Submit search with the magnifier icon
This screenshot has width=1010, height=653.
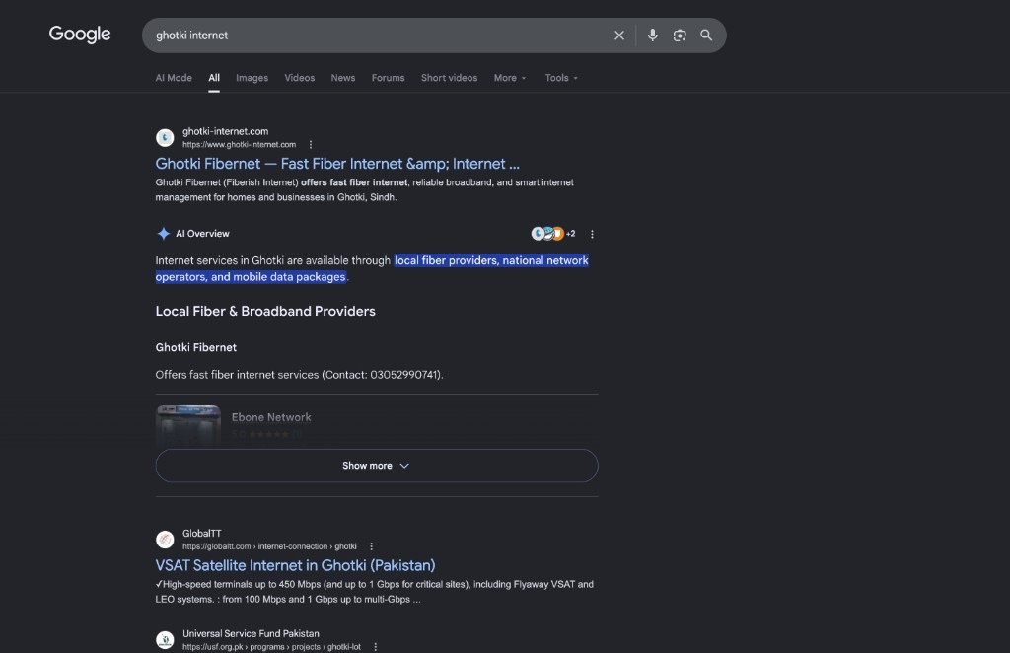point(706,36)
